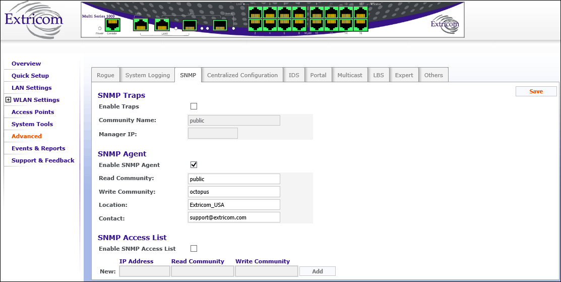Click the SNMP Agent section heading
The height and width of the screenshot is (282, 561).
point(122,154)
